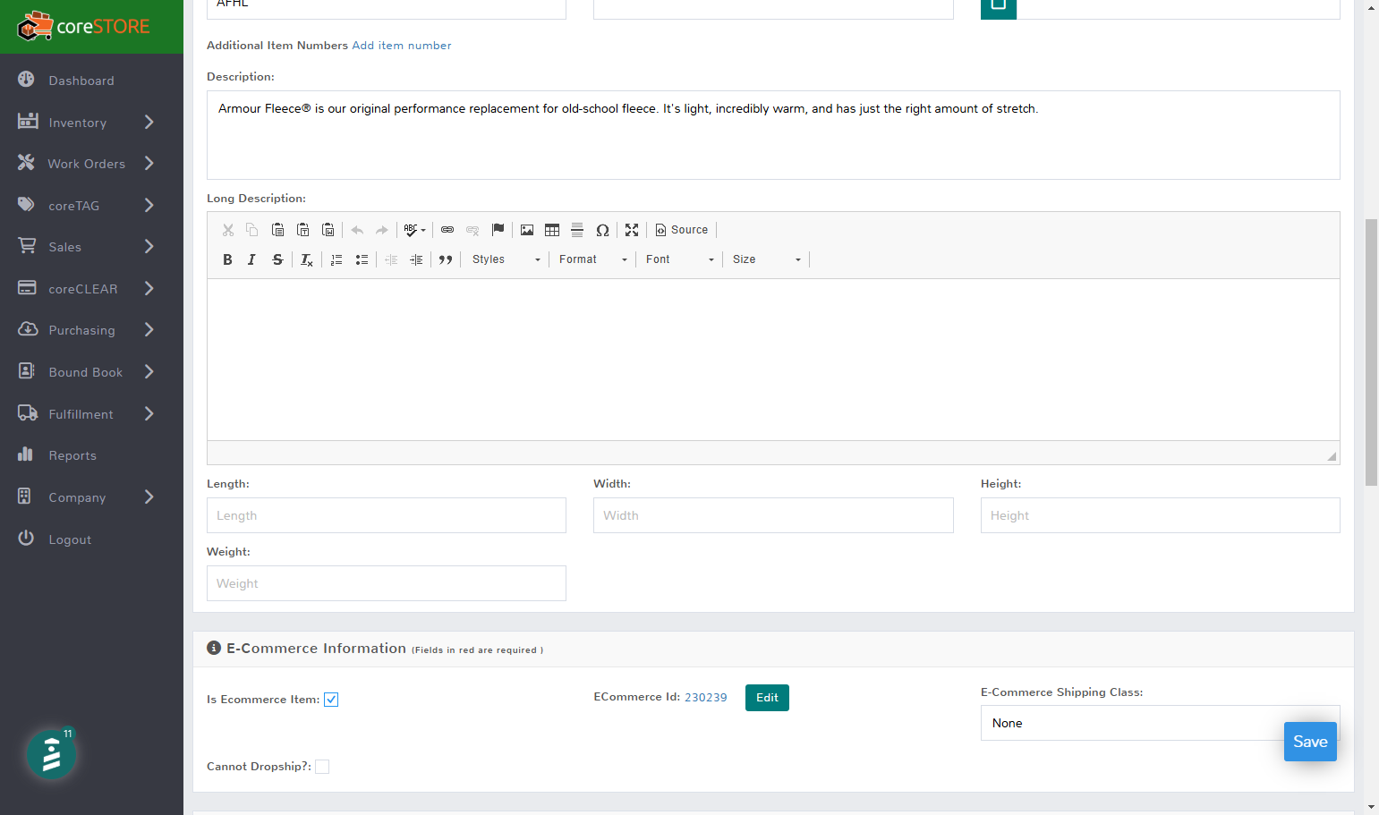This screenshot has height=815, width=1379.
Task: Toggle strikethrough formatting
Action: [x=277, y=259]
